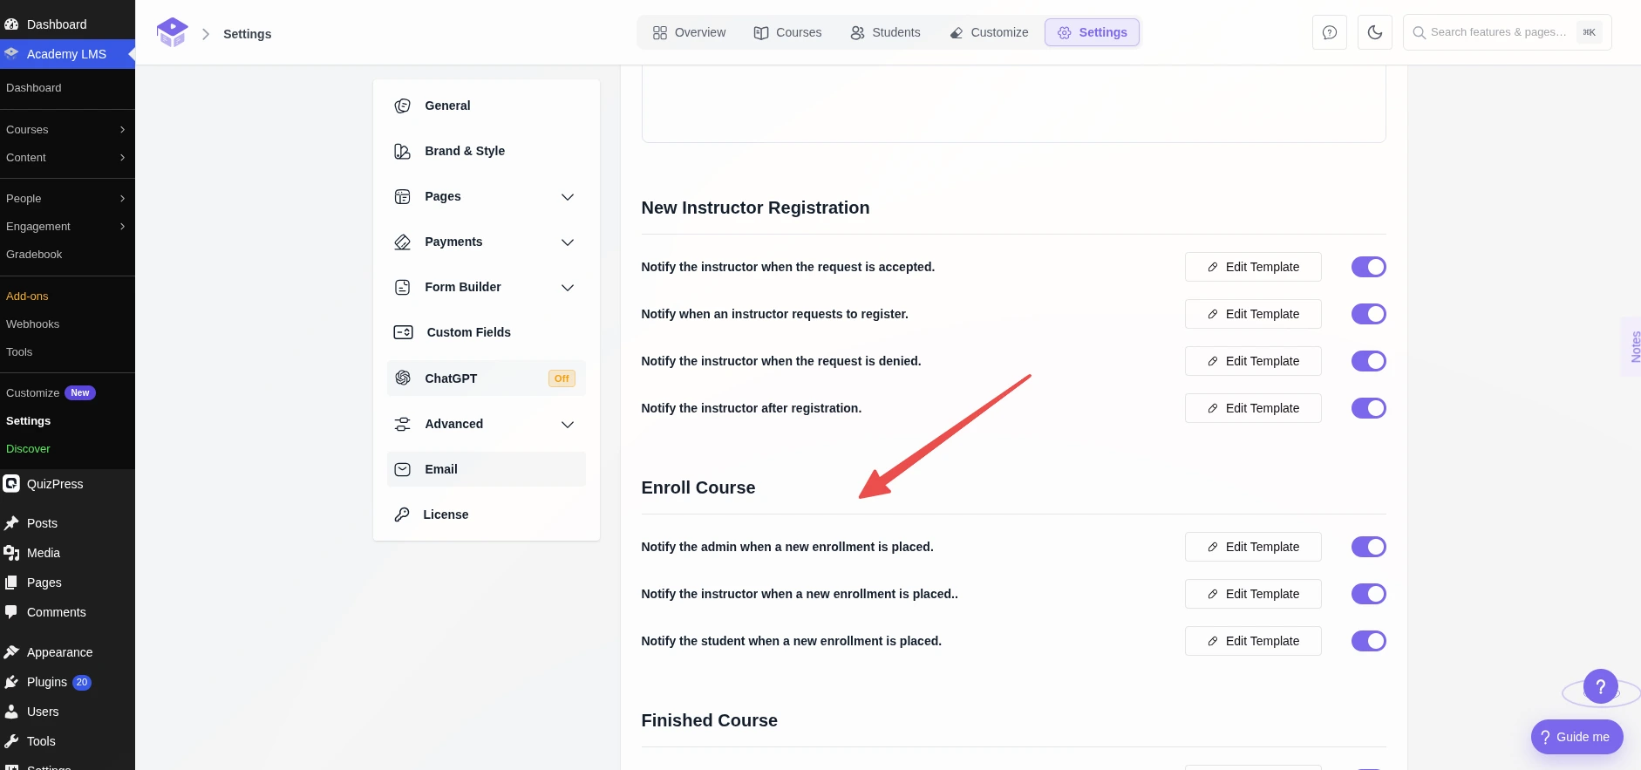Edit template for admin new enrollment
This screenshot has width=1641, height=770.
(x=1253, y=547)
